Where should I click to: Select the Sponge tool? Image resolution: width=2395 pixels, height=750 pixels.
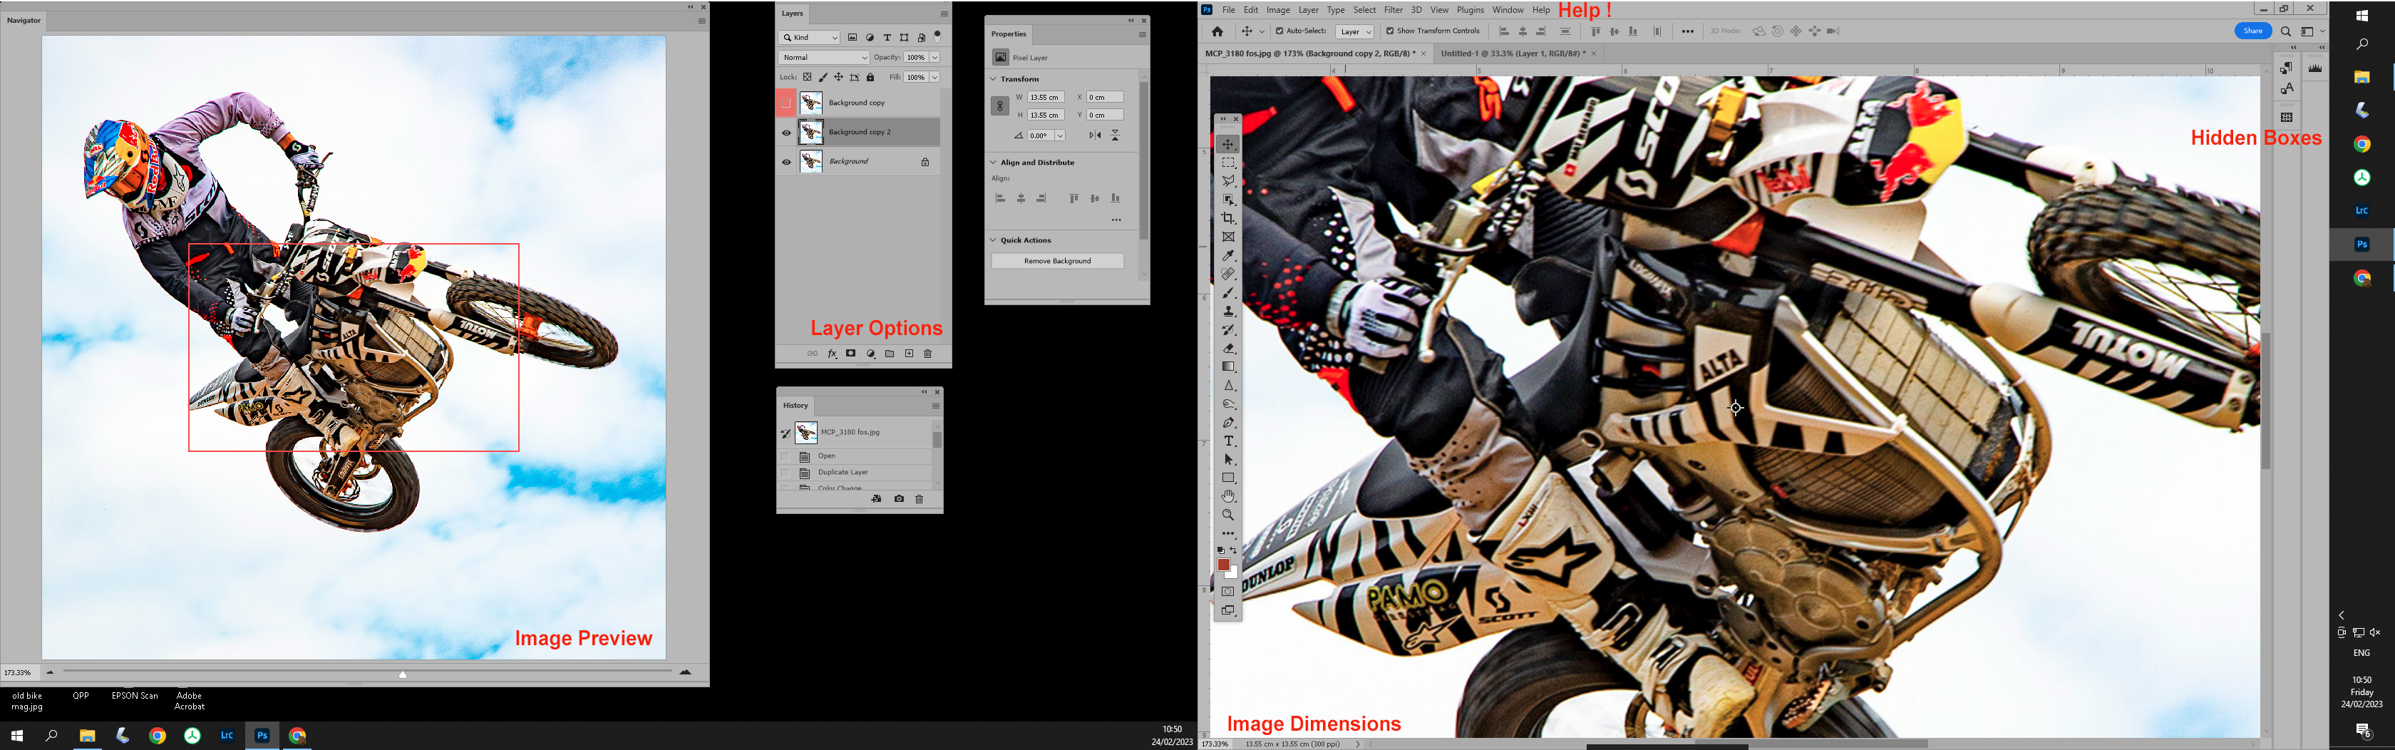click(1228, 404)
